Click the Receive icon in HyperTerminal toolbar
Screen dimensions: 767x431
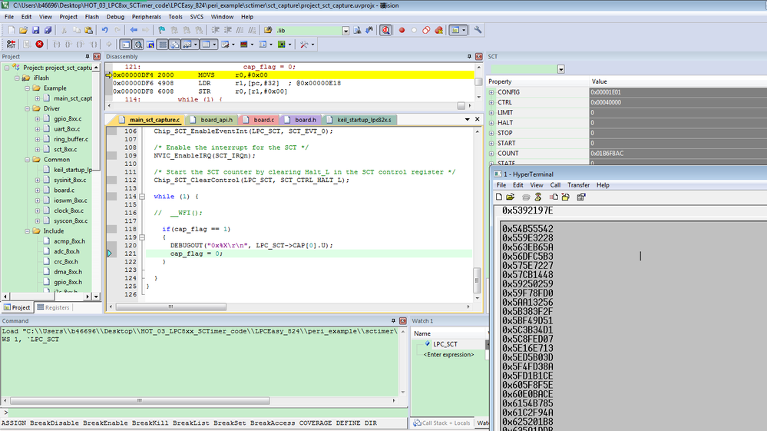click(566, 197)
